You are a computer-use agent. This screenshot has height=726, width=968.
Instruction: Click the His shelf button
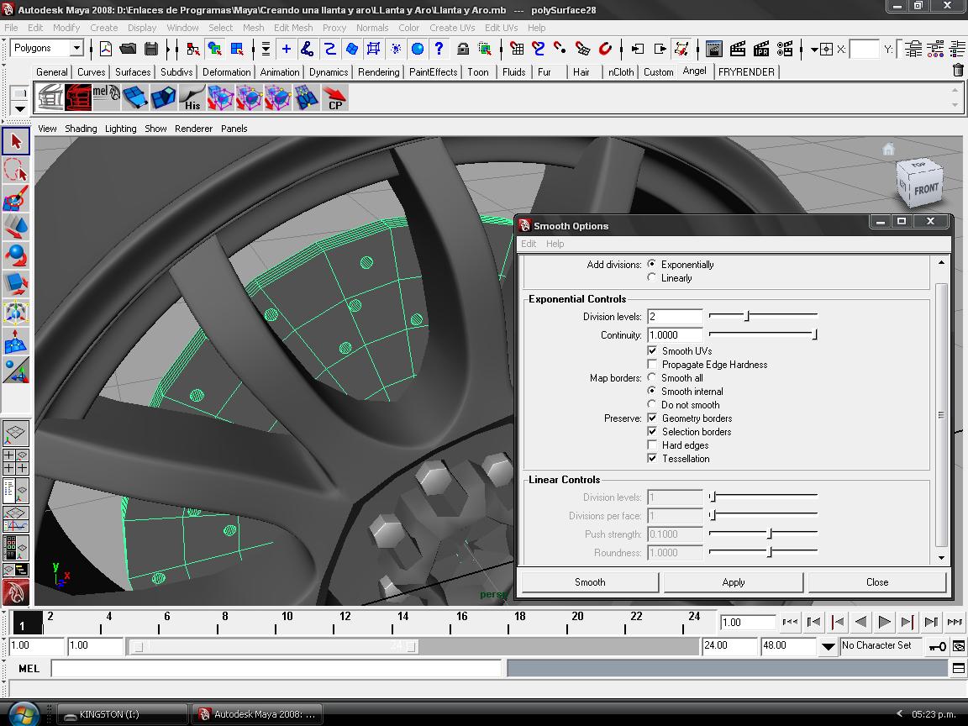click(x=192, y=98)
